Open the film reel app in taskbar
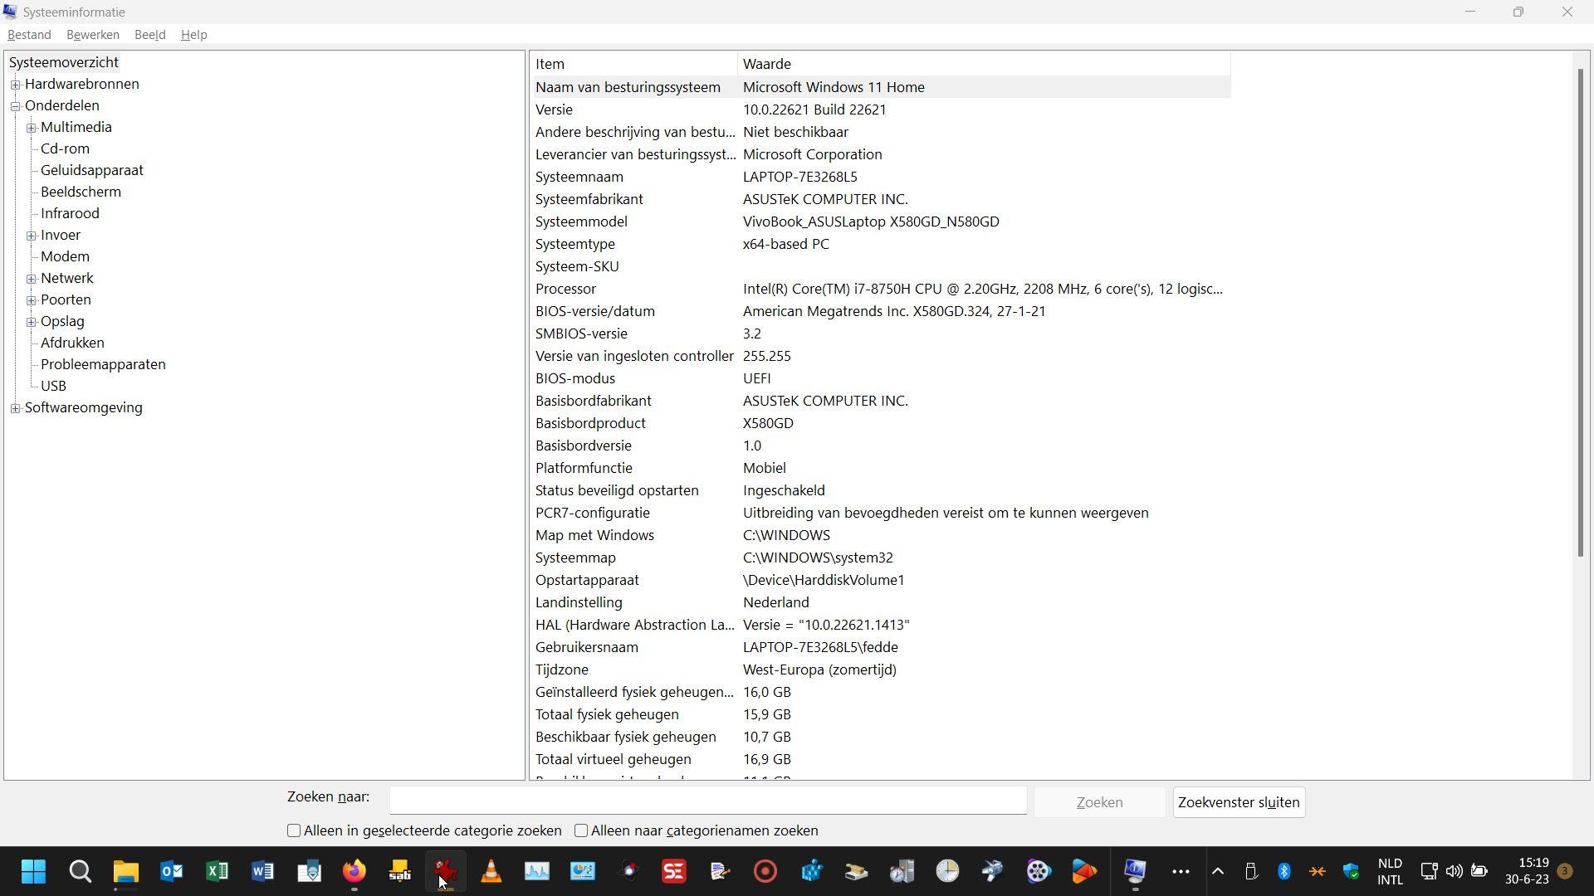The image size is (1594, 896). pos(1039,871)
